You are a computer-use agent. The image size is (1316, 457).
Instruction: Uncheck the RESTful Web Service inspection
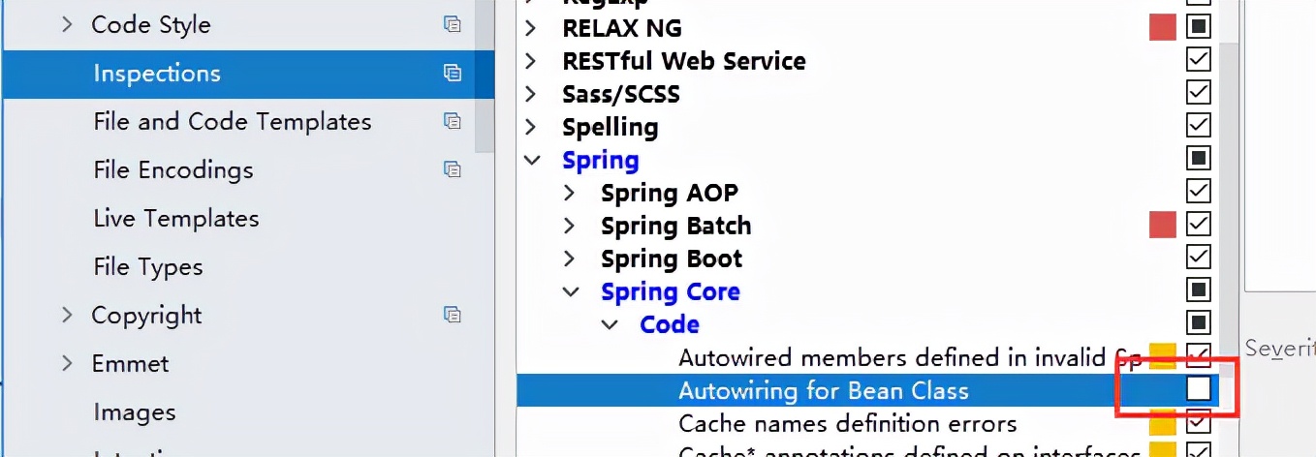pos(1199,60)
